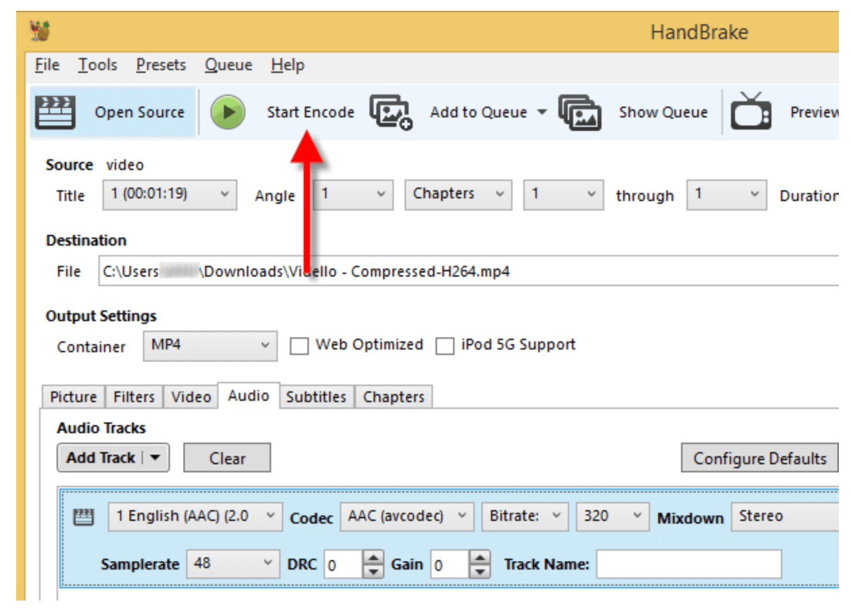Open the Chapters range type dropdown

coord(459,194)
